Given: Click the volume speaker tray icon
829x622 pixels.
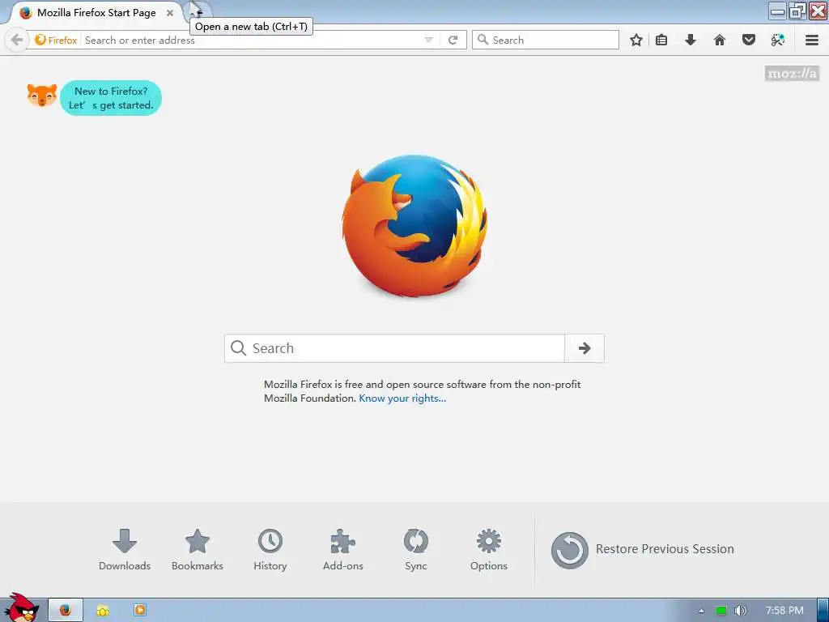Looking at the screenshot, I should point(740,611).
